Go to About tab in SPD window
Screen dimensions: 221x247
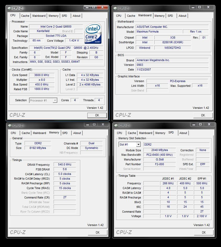click(183, 133)
